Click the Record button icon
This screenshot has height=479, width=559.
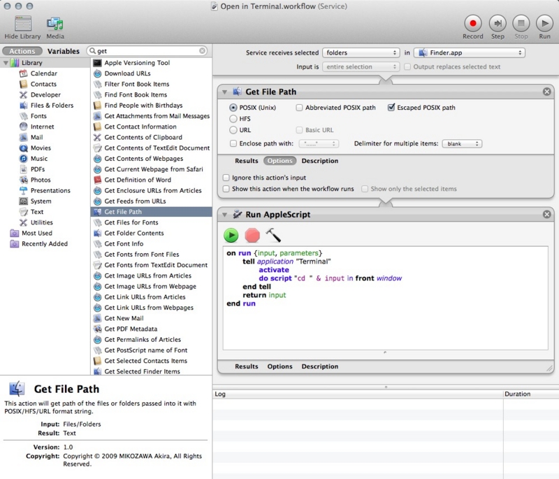pos(473,24)
